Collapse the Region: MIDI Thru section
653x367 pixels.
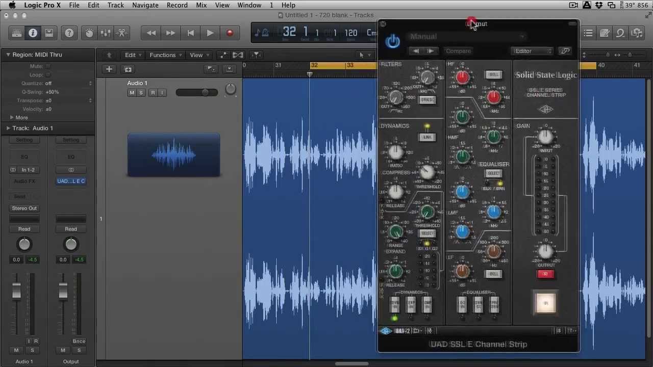tap(8, 55)
